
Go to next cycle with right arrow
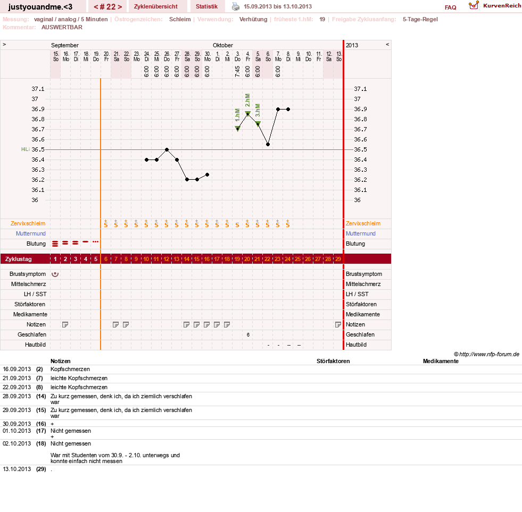click(120, 7)
